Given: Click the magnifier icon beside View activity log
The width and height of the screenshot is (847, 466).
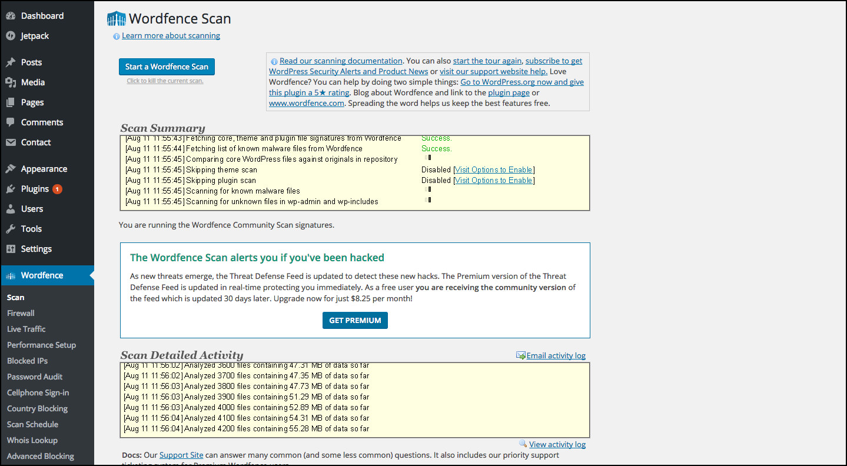Looking at the screenshot, I should [x=523, y=444].
